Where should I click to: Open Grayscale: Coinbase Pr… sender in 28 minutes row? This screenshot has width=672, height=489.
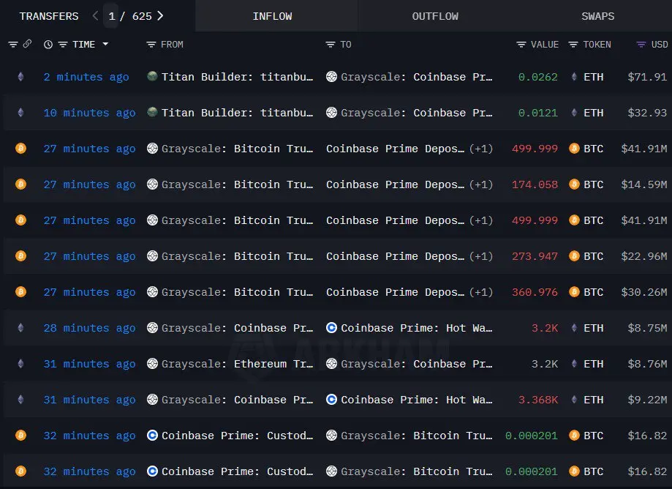click(237, 328)
